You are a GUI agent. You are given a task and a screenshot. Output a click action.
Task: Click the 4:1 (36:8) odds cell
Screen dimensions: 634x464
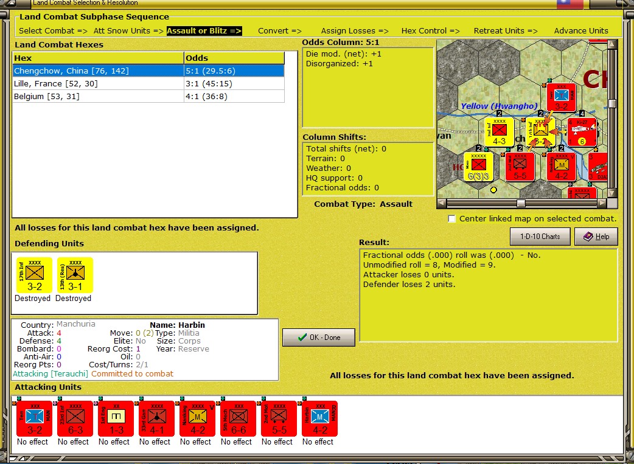(x=234, y=96)
